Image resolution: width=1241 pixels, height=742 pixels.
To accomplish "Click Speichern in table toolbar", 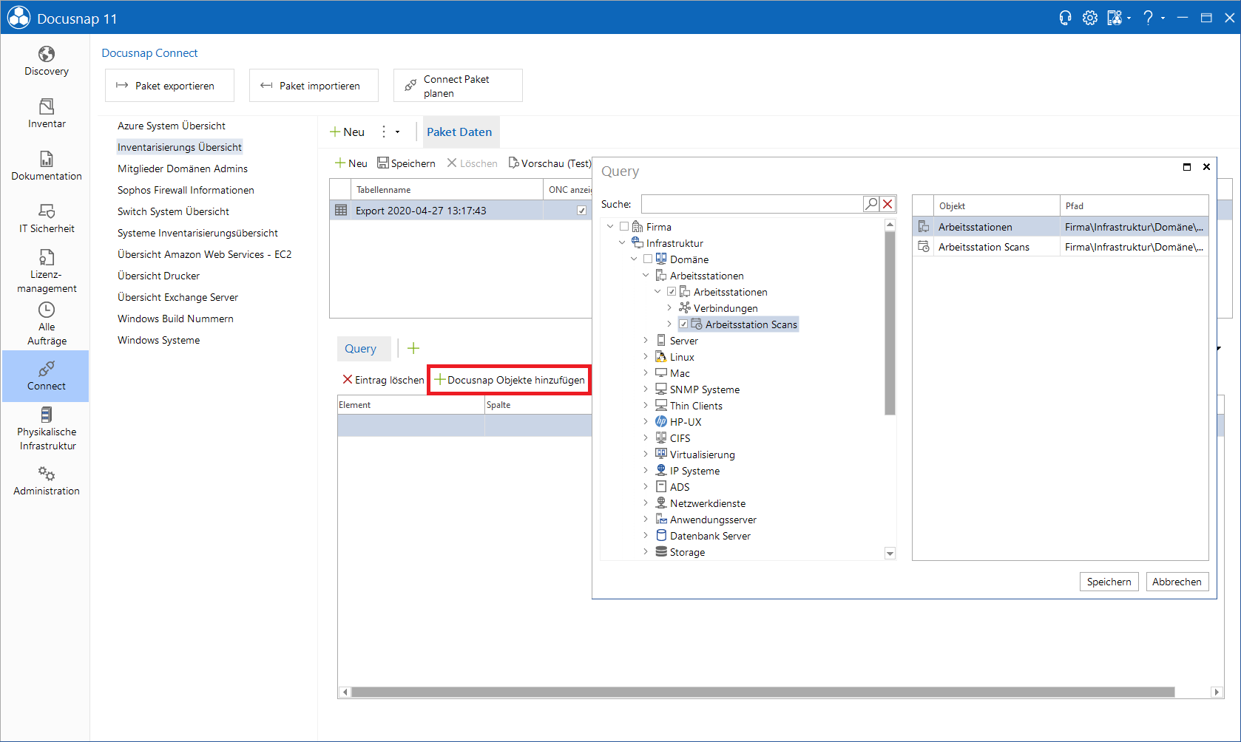I will coord(406,163).
